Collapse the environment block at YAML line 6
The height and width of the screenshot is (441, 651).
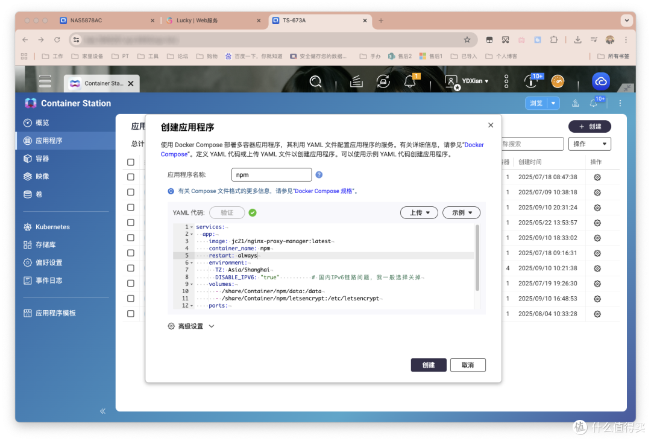click(x=192, y=262)
